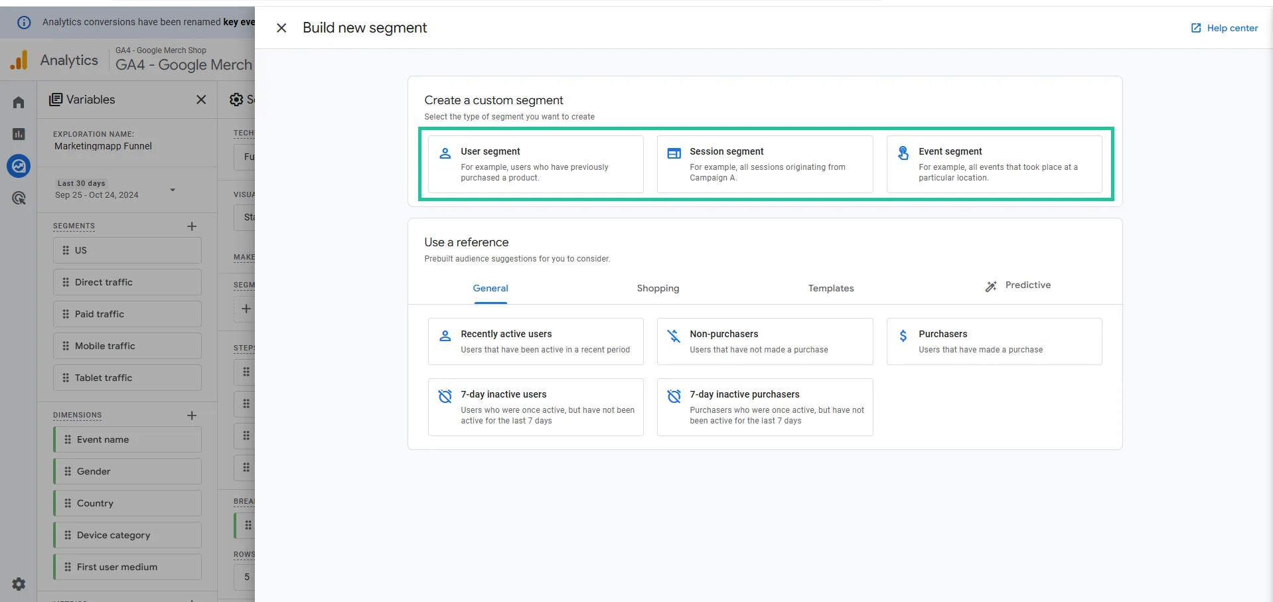
Task: Select the Gender dimension
Action: [127, 471]
